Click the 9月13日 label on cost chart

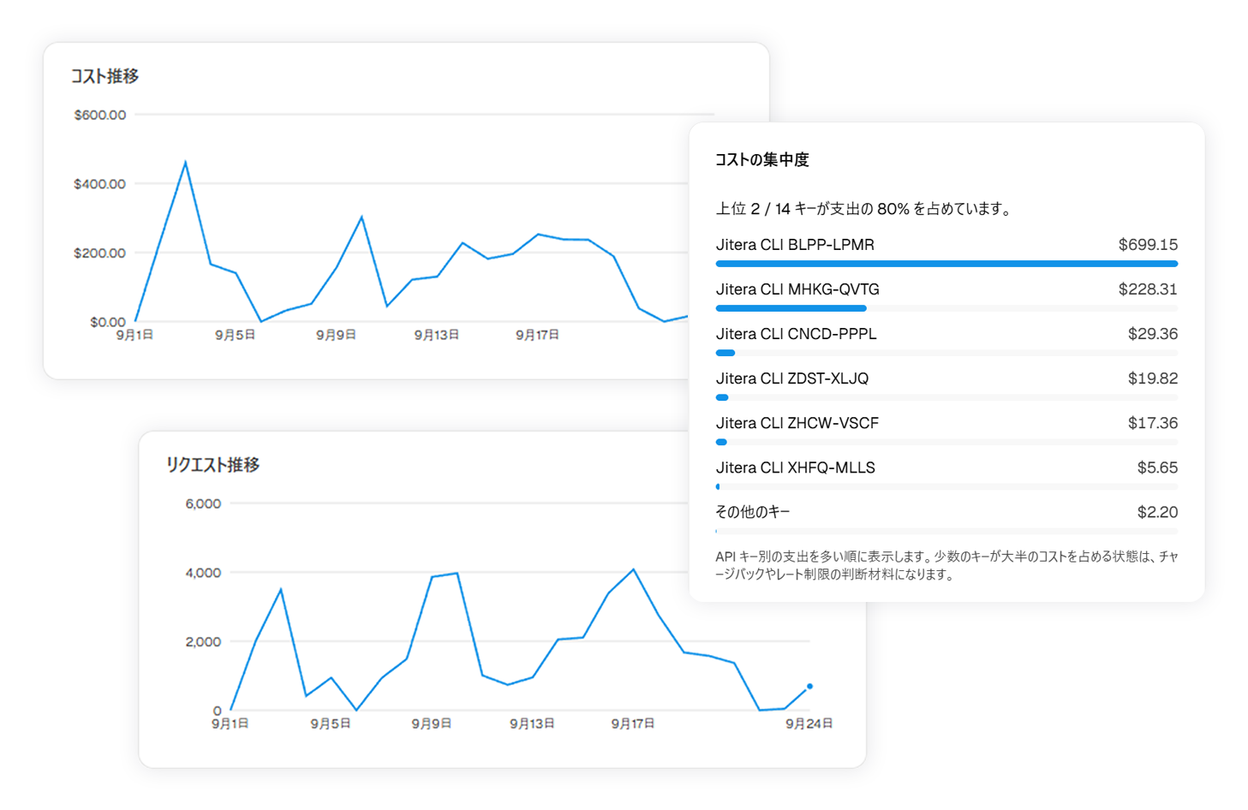[x=436, y=336]
